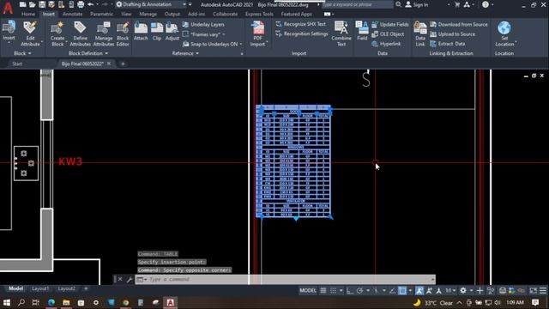Open the Parametric ribbon tab

[101, 14]
